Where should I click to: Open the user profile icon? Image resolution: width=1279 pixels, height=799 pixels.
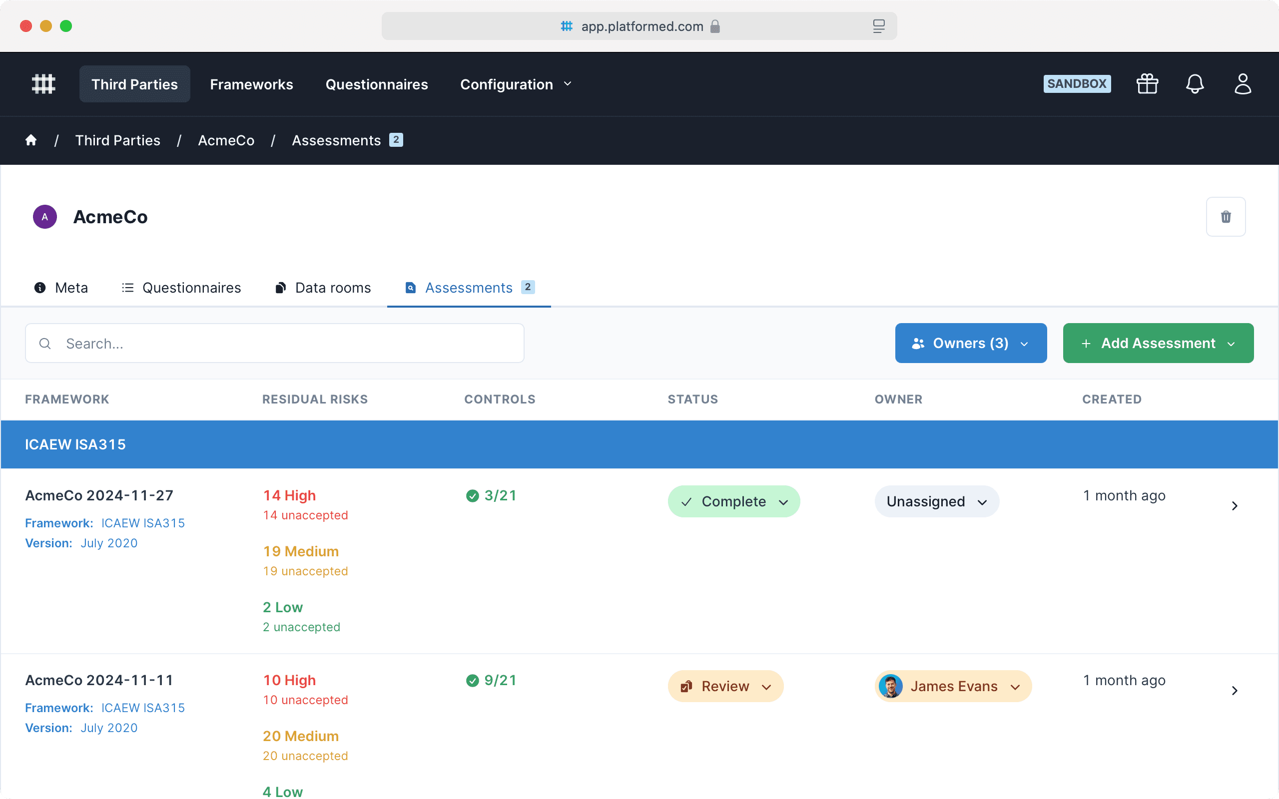1242,84
